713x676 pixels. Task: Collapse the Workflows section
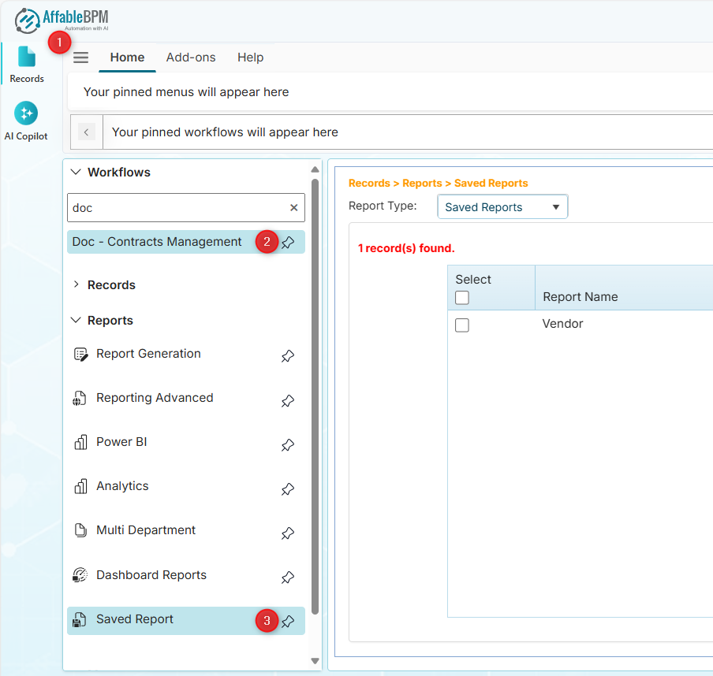click(x=76, y=172)
